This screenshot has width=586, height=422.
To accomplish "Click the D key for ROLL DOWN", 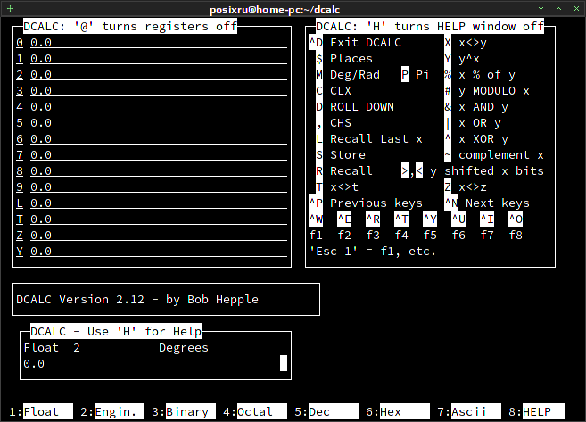I will 319,107.
